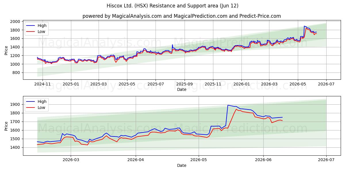Click the price spike peak in top chart
This screenshot has height=172, width=345.
coord(304,26)
